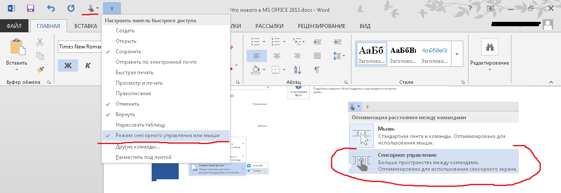This screenshot has width=561, height=193.
Task: Open the shading color dropdown arrow
Action: (264, 69)
